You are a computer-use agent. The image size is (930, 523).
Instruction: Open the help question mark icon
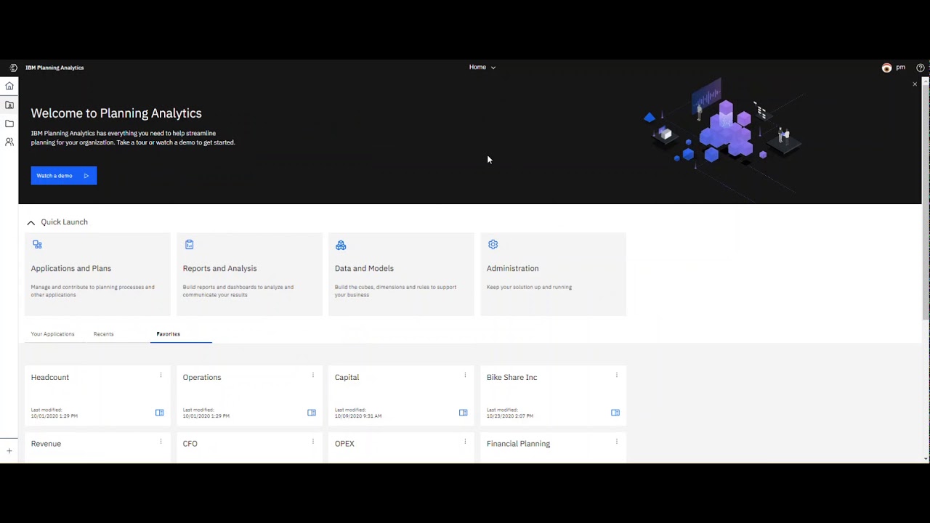(x=921, y=68)
